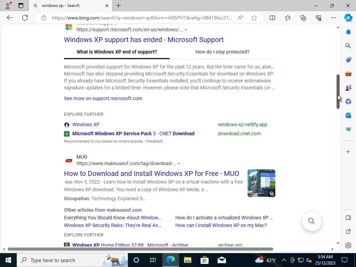Click scroll down arrow of page scrollbar
This screenshot has height=267, width=356.
(x=338, y=243)
